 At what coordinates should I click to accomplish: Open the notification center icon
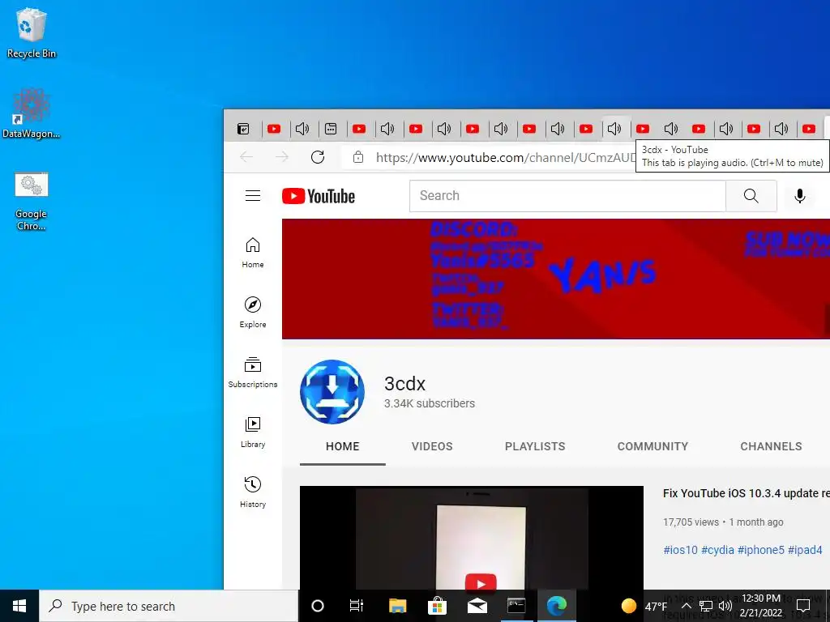(803, 606)
